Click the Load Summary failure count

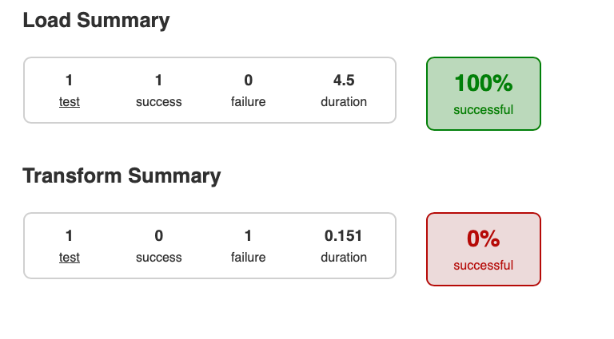[248, 81]
